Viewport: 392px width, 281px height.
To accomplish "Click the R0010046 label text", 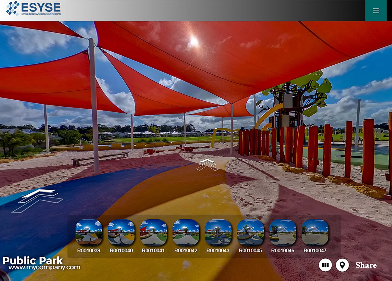I will (x=283, y=251).
